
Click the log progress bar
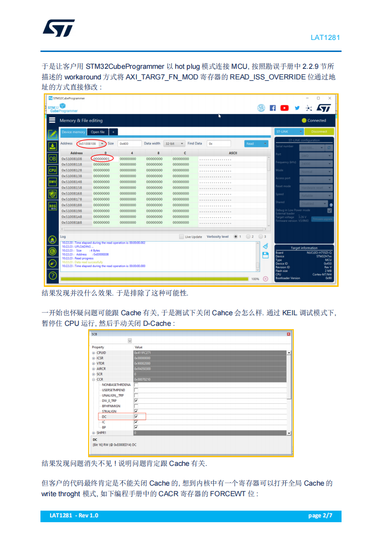(155, 279)
